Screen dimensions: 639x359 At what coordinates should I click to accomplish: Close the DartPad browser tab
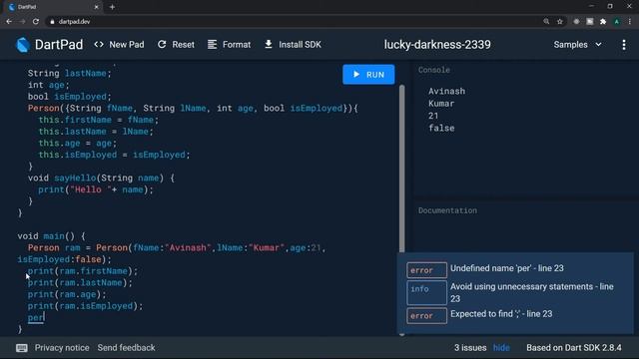(96, 7)
